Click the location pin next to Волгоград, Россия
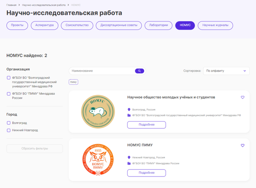 129,110
